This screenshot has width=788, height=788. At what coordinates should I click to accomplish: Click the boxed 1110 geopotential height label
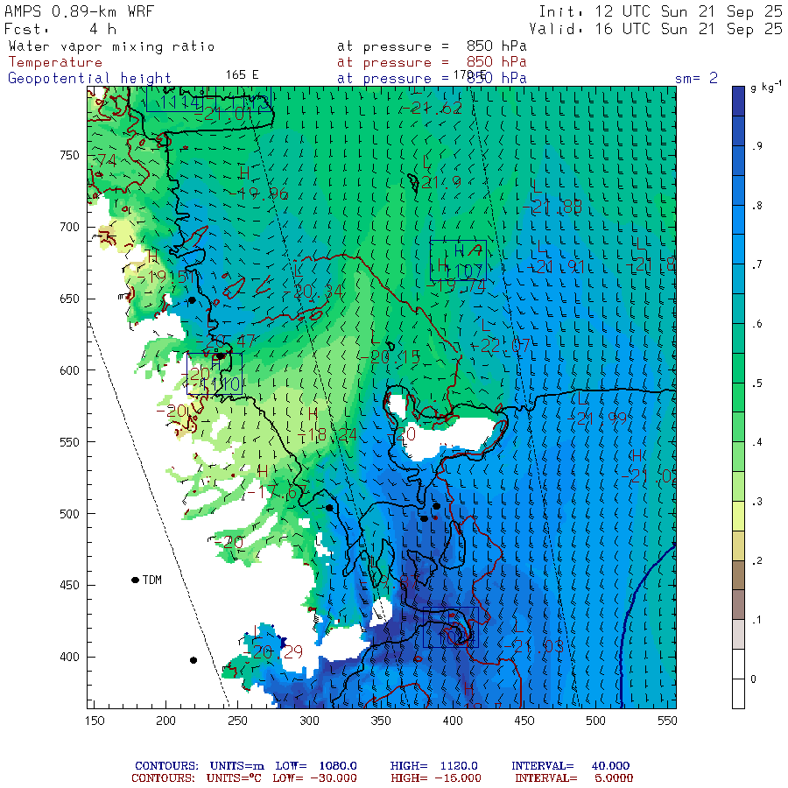tap(215, 373)
